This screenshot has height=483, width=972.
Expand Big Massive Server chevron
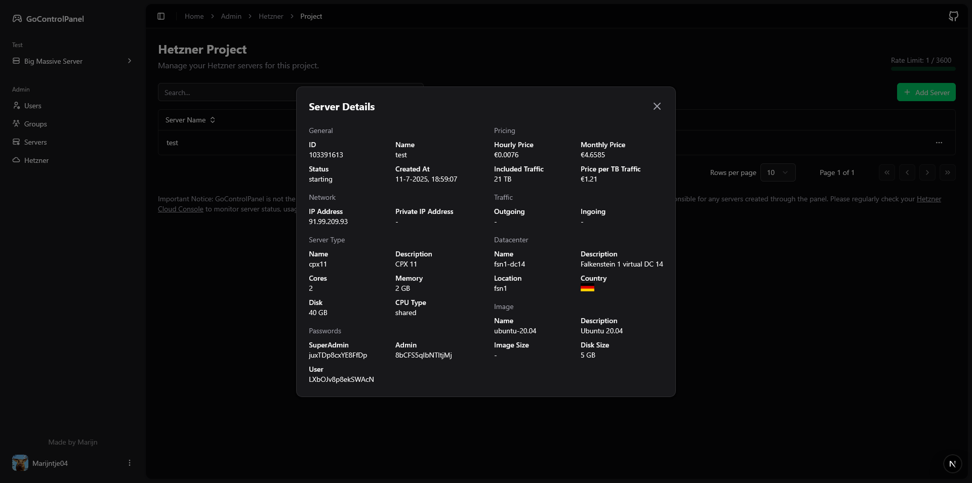click(x=130, y=61)
